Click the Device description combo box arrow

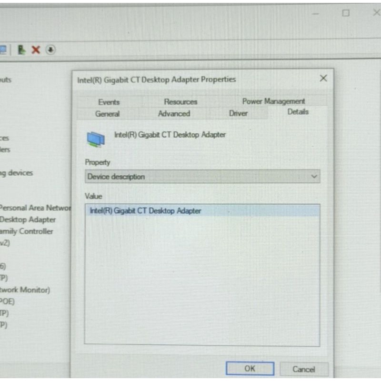pos(314,176)
